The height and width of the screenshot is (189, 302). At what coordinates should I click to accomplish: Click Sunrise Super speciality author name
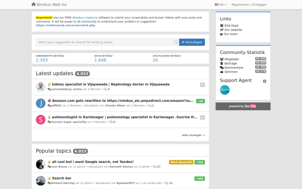[69, 122]
